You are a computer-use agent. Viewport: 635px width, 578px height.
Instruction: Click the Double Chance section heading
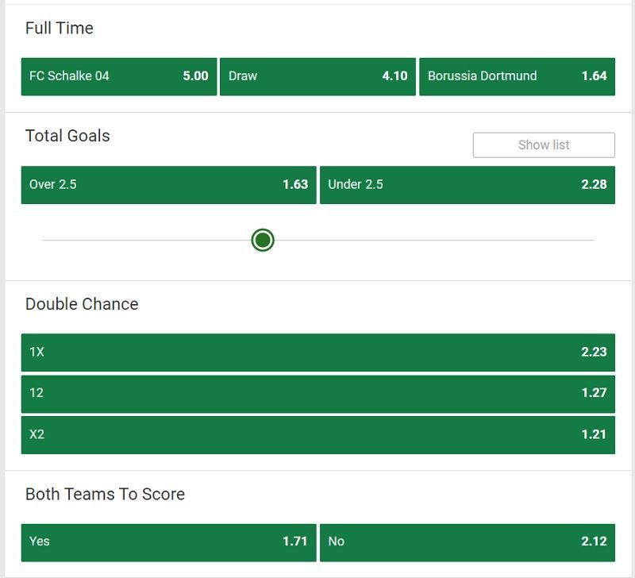(82, 304)
